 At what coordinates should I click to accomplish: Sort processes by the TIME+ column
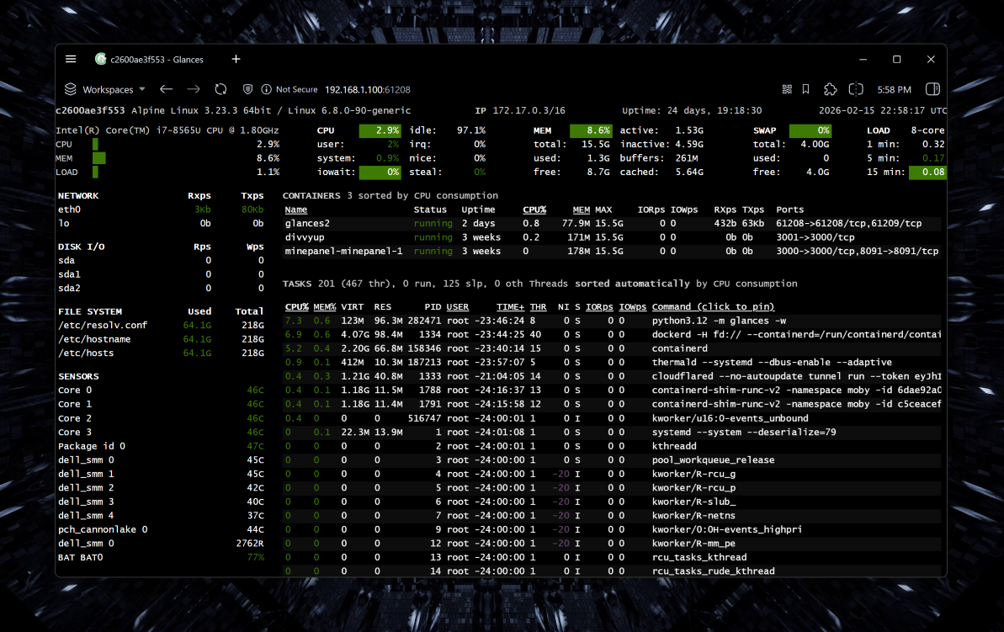(509, 306)
